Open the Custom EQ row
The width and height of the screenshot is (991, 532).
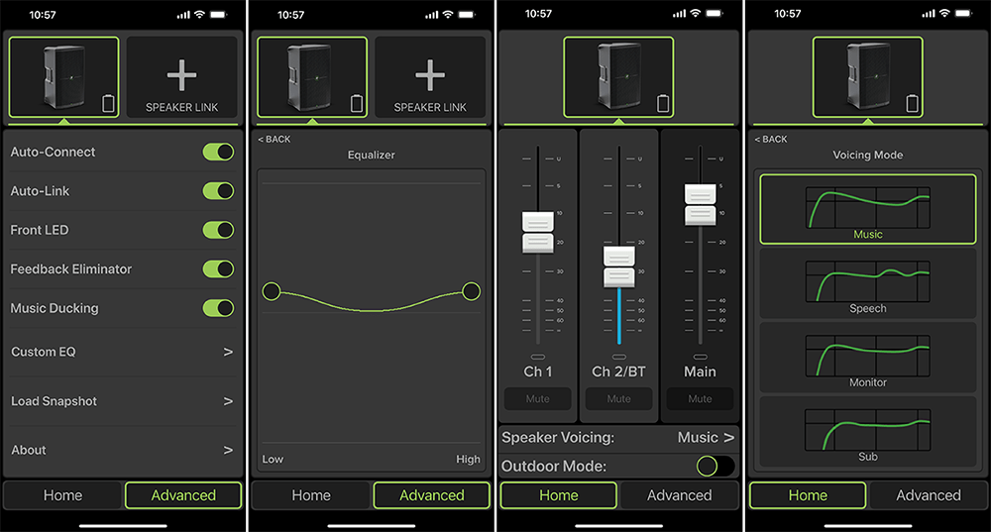coord(123,352)
